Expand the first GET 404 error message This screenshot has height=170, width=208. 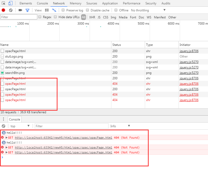pos(6,138)
